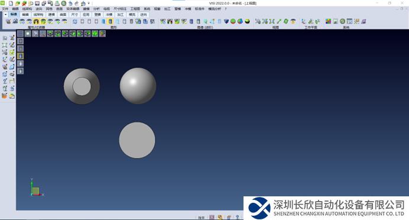The width and height of the screenshot is (409, 220).
Task: Select the blue cube icon in ribbon
Action: coord(226,21)
